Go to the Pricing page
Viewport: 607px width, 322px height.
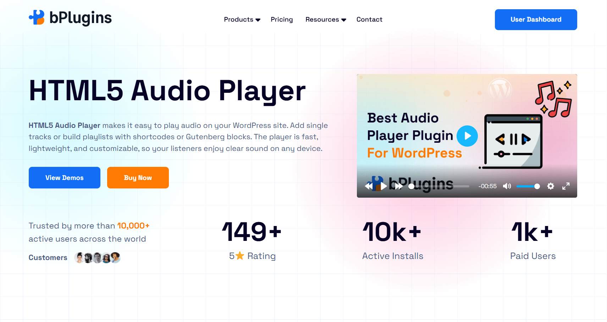tap(282, 19)
